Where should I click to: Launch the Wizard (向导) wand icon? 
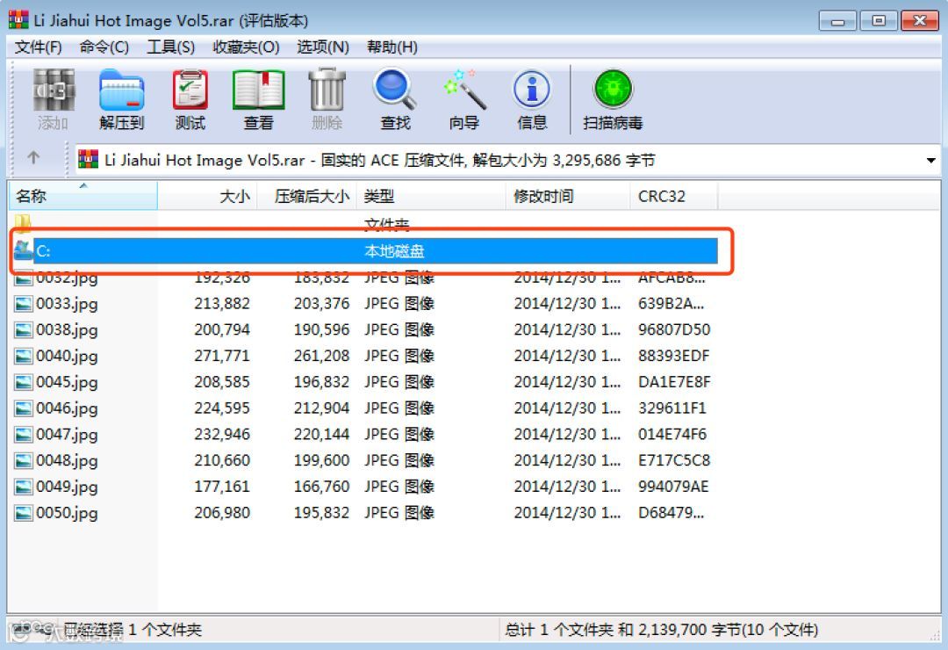463,90
